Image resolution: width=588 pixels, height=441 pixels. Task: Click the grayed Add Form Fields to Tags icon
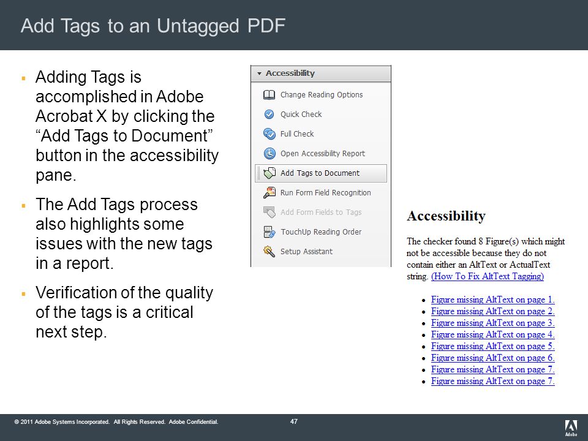(269, 213)
